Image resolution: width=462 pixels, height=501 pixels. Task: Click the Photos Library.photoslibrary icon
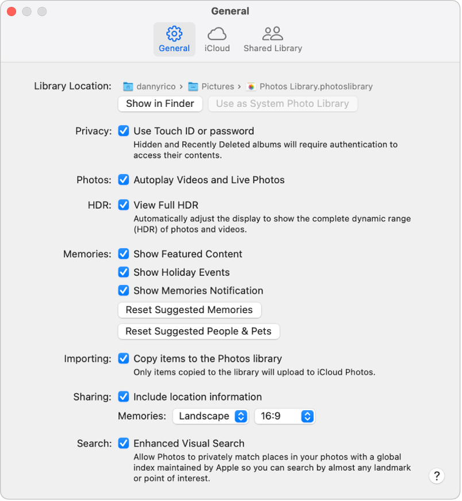point(251,87)
